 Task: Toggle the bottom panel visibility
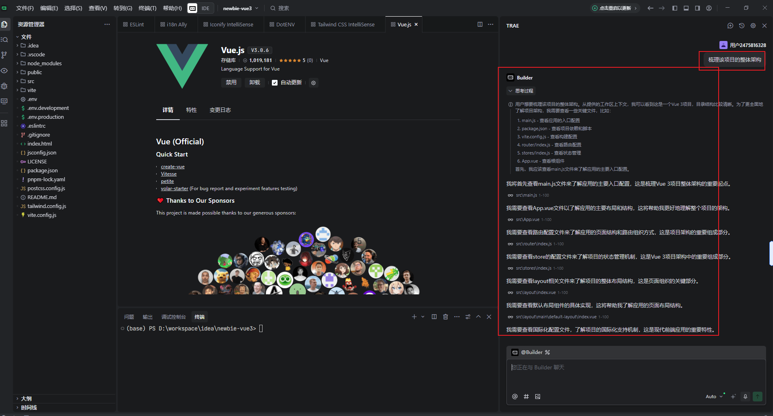(686, 8)
